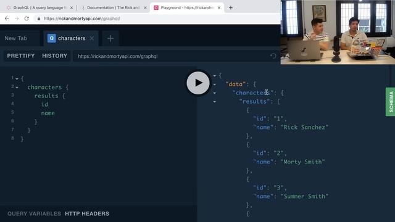
Task: Click the blue Q icon on characters tab
Action: pos(51,38)
